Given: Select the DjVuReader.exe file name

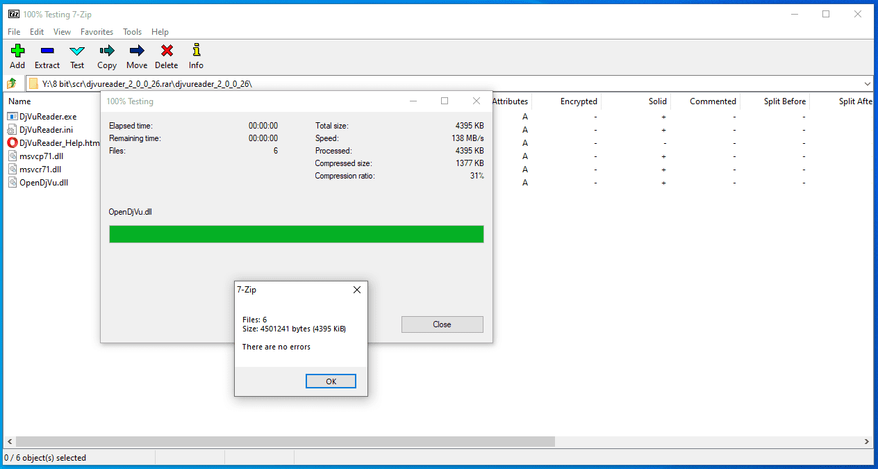Looking at the screenshot, I should (48, 117).
